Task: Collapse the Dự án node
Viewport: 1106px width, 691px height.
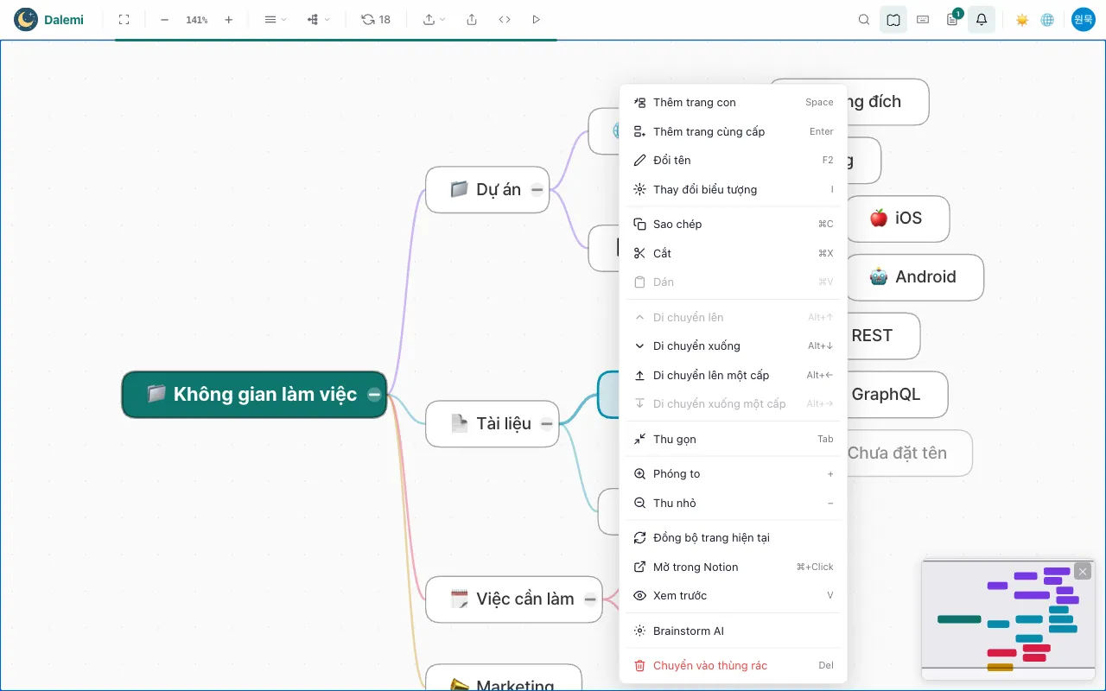Action: (x=537, y=189)
